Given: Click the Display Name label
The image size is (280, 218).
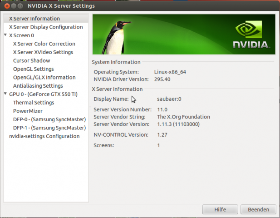Looking at the screenshot, I should [111, 99].
